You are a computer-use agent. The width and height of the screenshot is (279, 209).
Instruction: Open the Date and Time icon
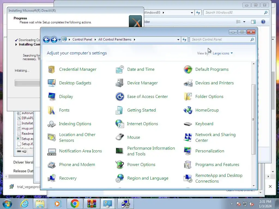tap(120, 69)
